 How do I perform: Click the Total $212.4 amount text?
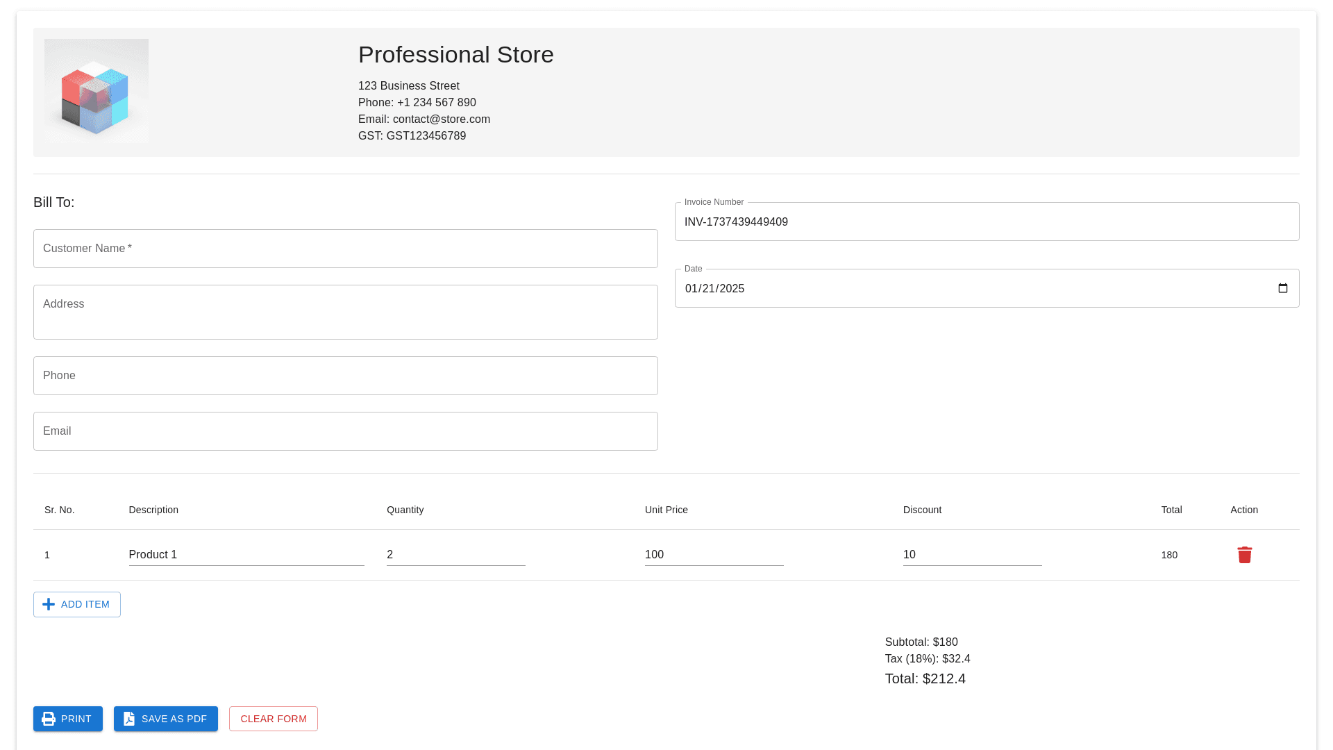(925, 678)
